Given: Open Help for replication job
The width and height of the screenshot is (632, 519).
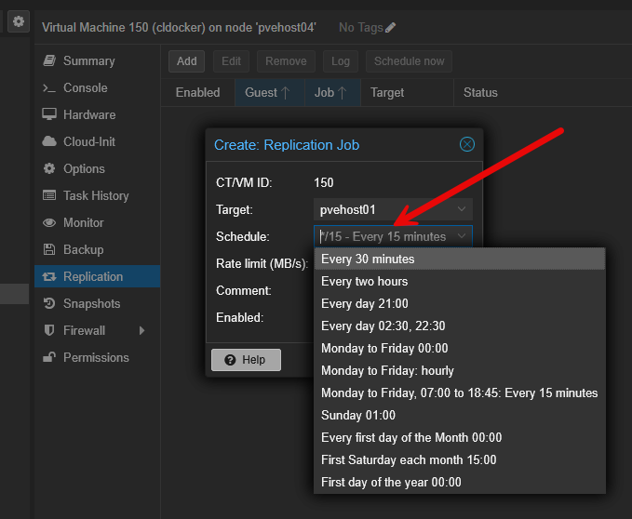Looking at the screenshot, I should coord(246,360).
